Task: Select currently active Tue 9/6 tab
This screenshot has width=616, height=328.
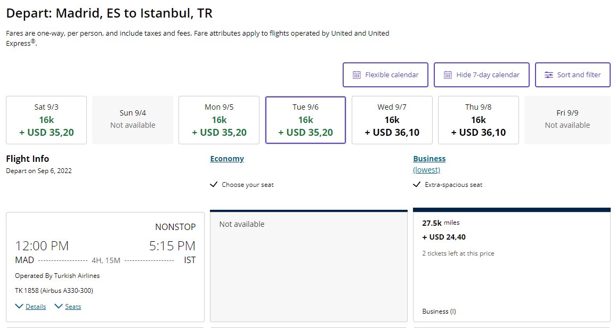Action: click(x=305, y=120)
